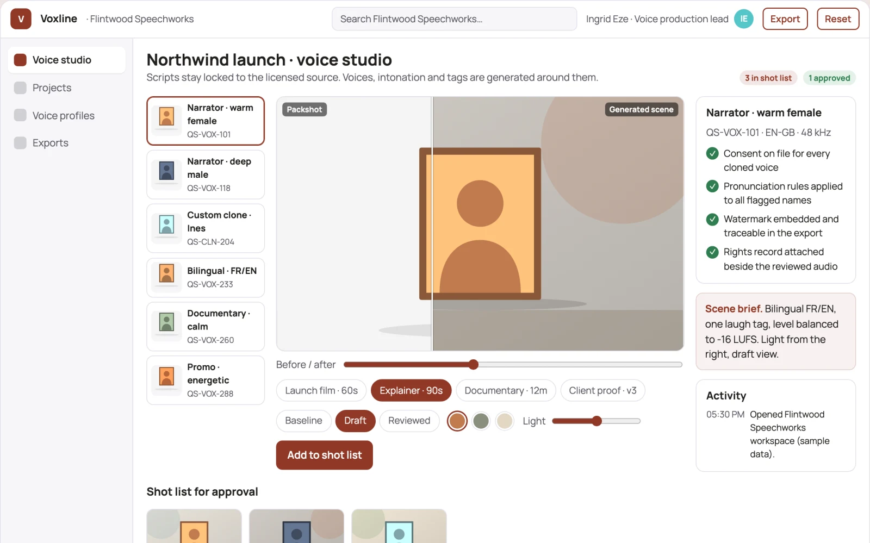Pick the cream beige color swatch
Viewport: 870px width, 543px height.
505,421
